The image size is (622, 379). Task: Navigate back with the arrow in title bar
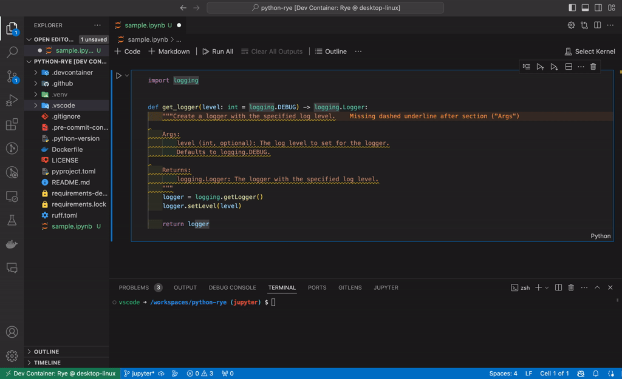point(183,7)
